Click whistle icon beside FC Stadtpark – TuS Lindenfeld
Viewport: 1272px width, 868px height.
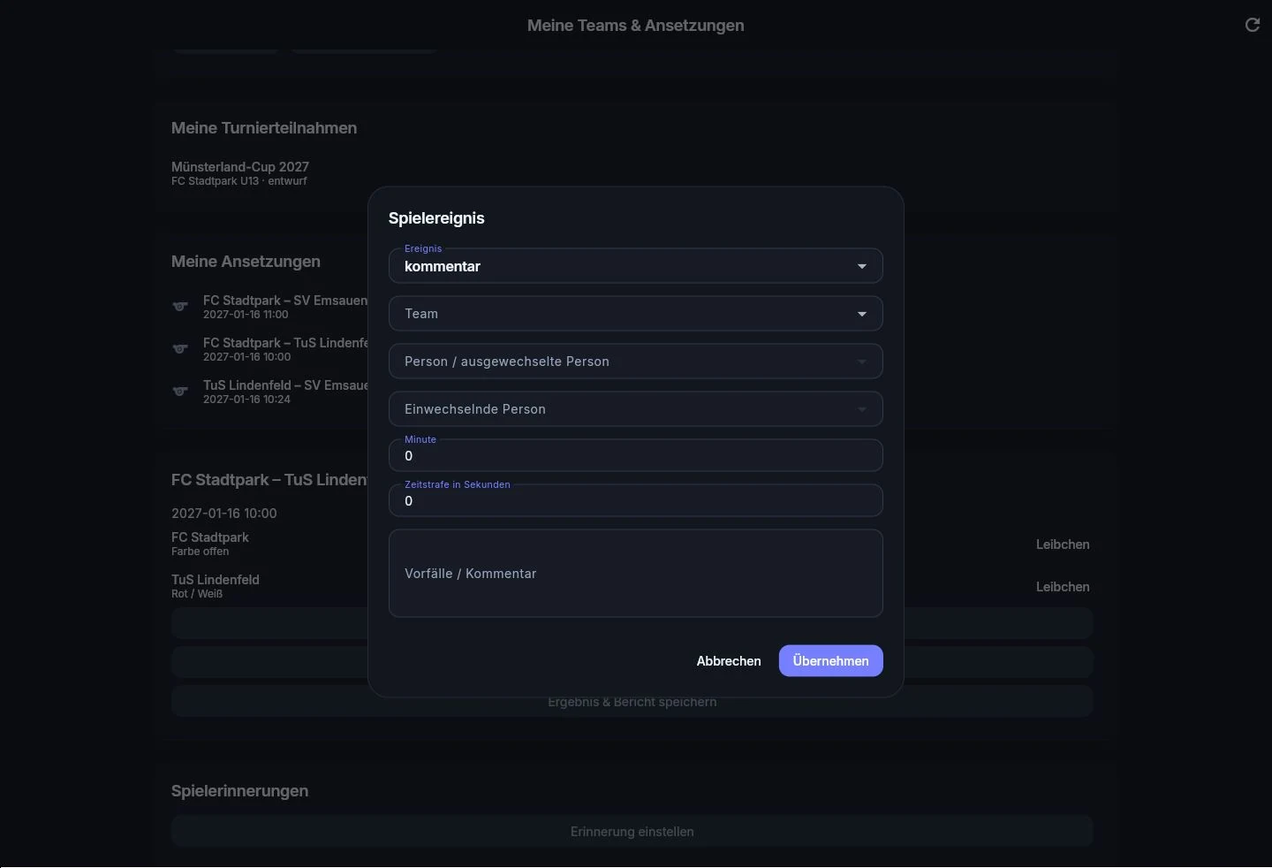(180, 349)
